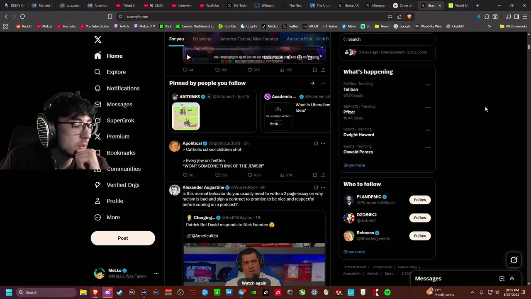
Task: Click Show more under What's happening
Action: coord(354,165)
